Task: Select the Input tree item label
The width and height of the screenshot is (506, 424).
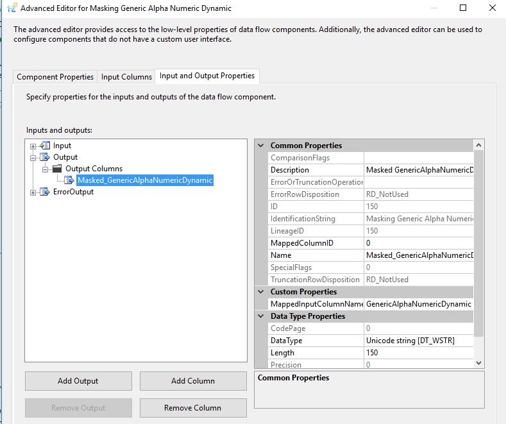Action: click(x=62, y=146)
